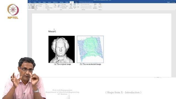Toggle the Gridlines checkbox

click(x=46, y=6)
